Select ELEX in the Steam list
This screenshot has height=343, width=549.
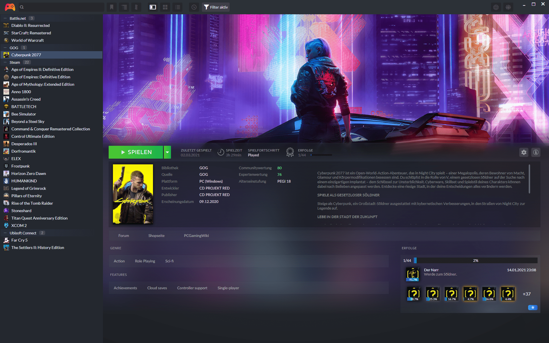pyautogui.click(x=51, y=159)
